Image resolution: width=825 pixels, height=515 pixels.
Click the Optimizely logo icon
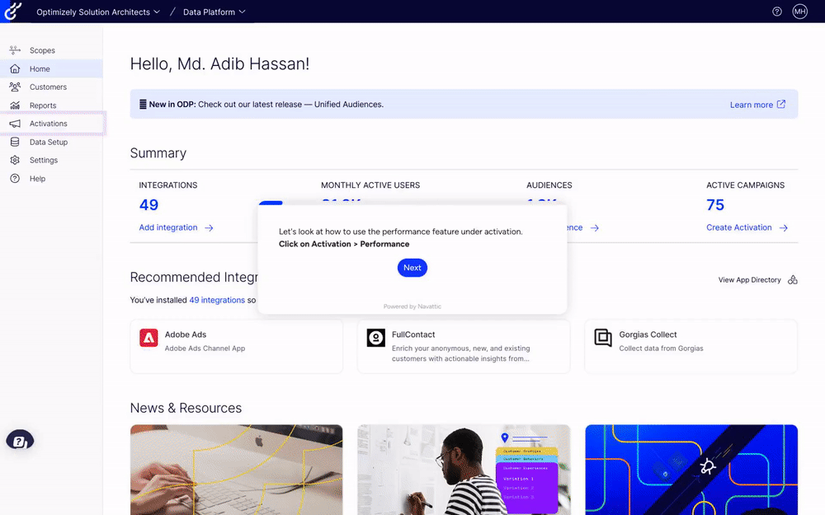(x=13, y=12)
